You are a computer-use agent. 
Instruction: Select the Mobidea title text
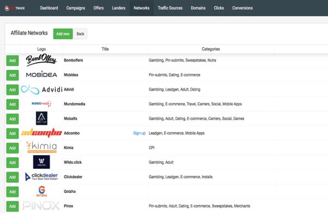coord(71,75)
